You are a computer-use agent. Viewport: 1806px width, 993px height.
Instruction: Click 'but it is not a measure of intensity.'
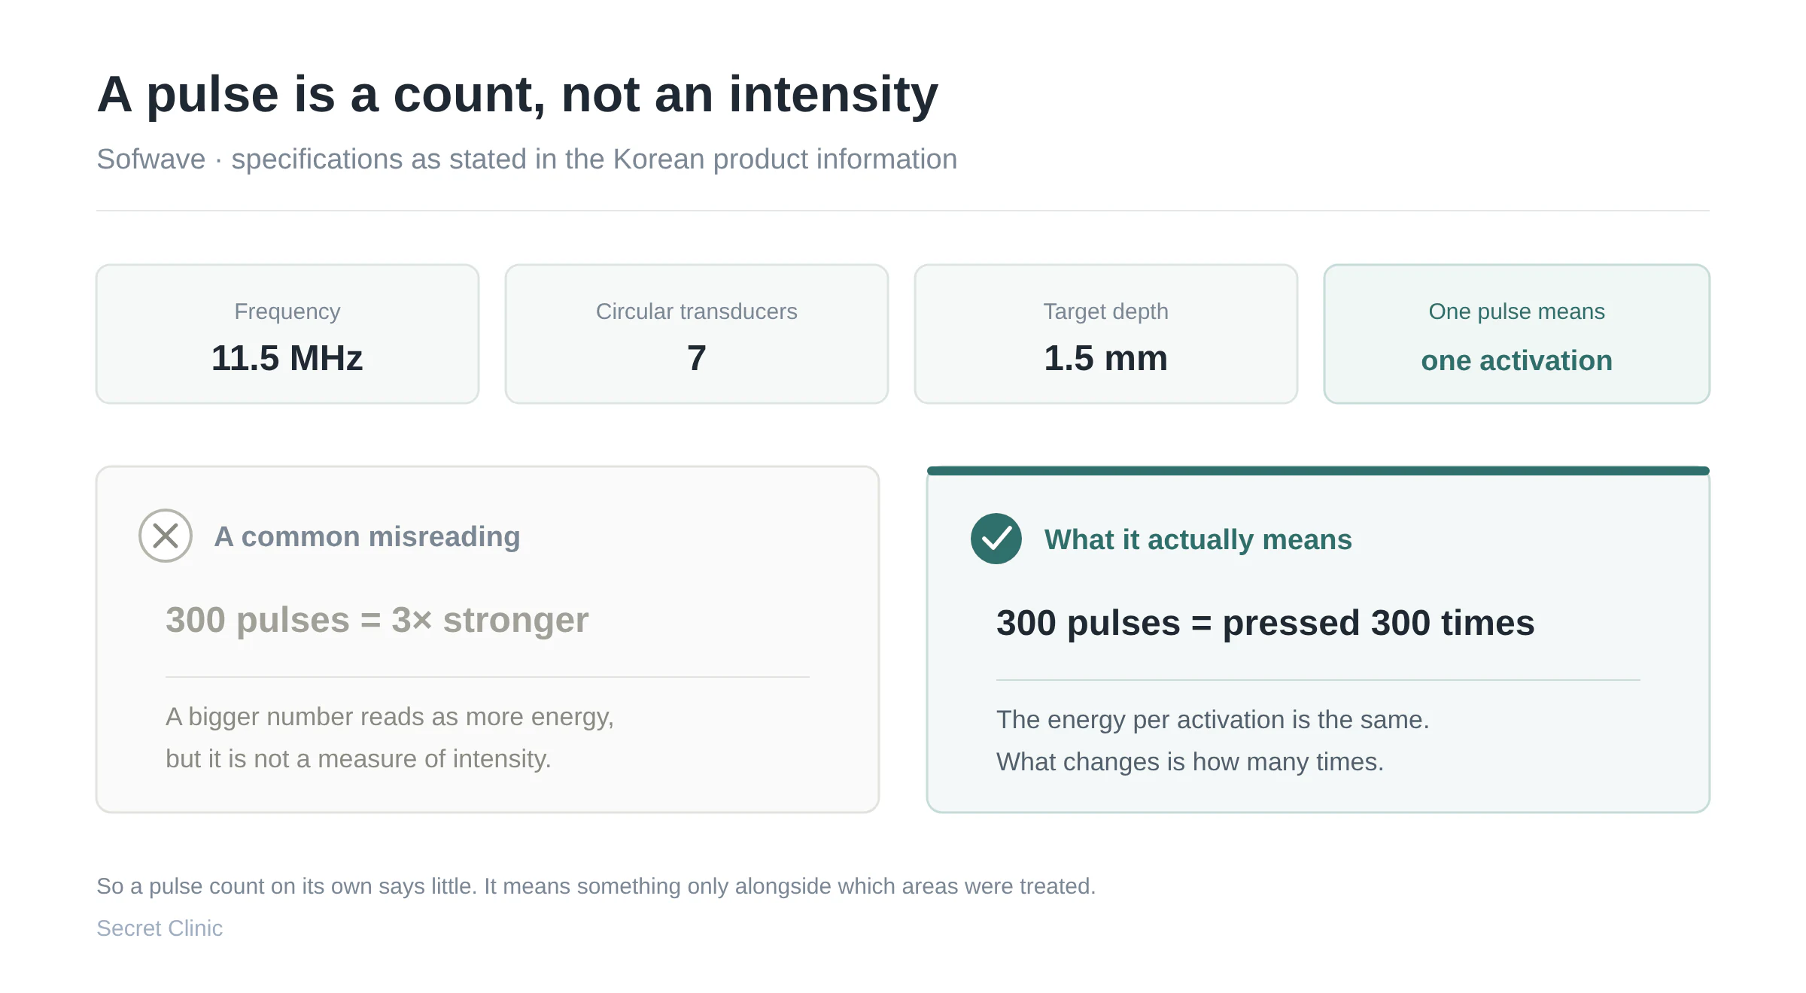tap(358, 759)
